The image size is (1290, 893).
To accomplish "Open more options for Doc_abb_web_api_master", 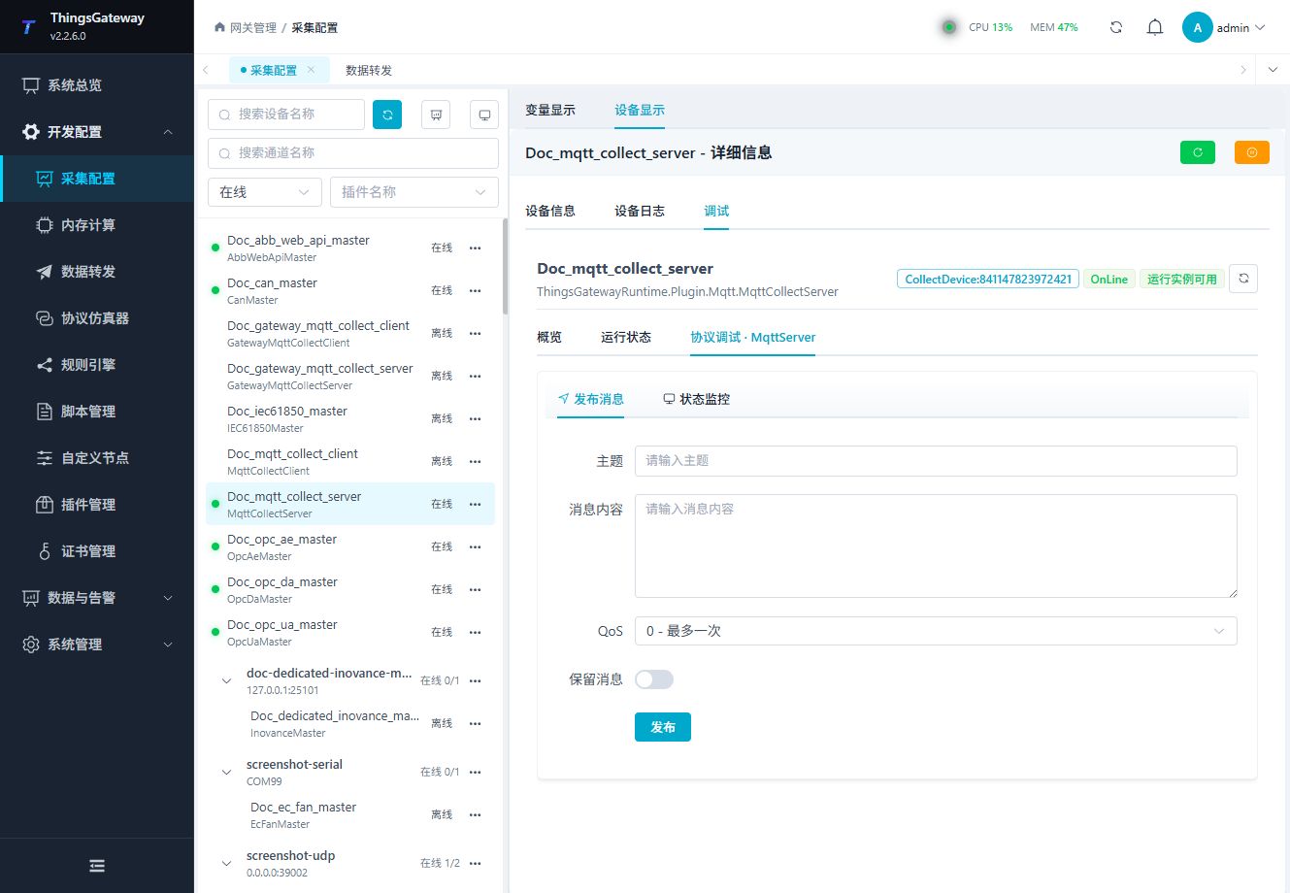I will 475,248.
